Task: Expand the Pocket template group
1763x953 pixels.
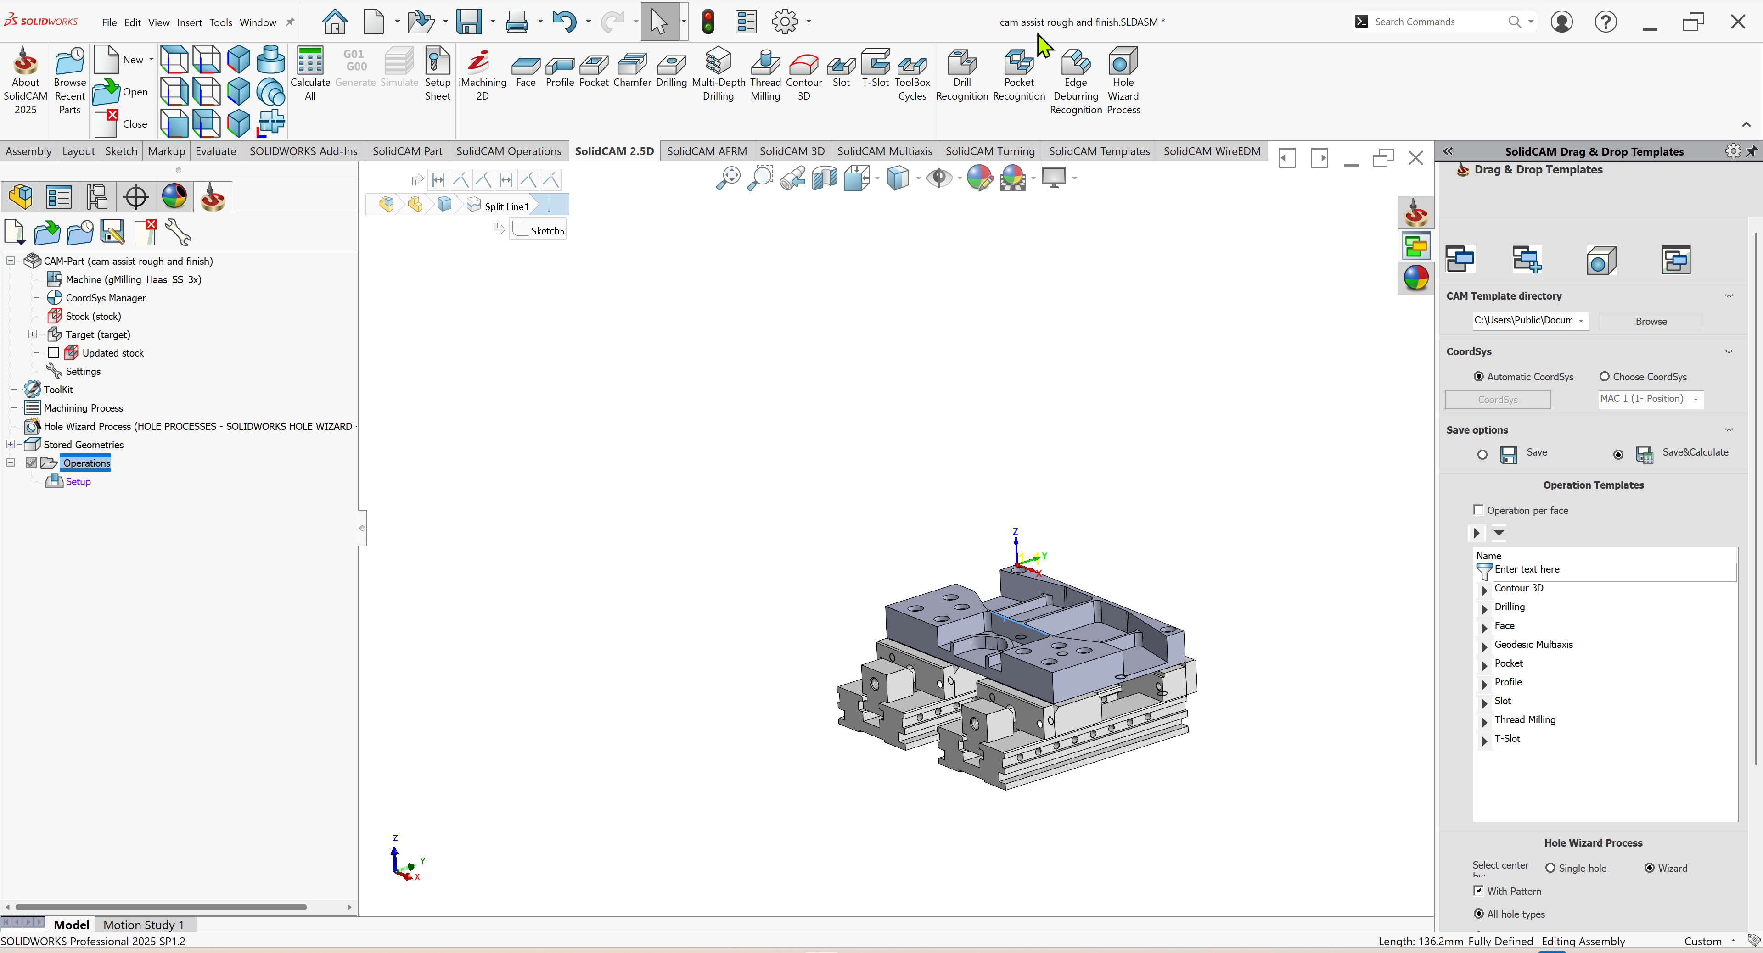Action: (x=1484, y=665)
